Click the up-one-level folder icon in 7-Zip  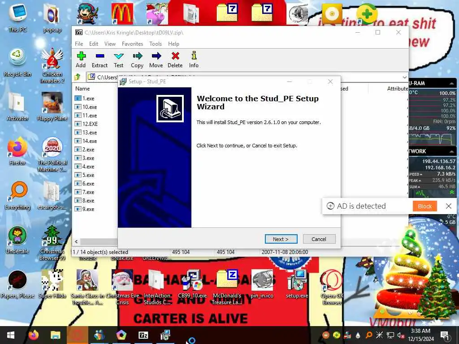[78, 77]
